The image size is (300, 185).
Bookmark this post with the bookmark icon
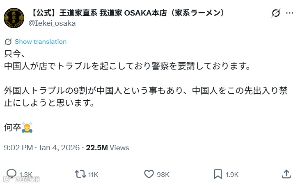(218, 174)
